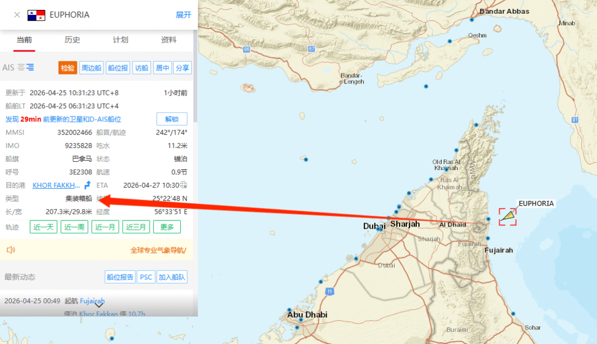This screenshot has height=344, width=597.
Task: Show the 近一周 track
Action: tap(75, 227)
